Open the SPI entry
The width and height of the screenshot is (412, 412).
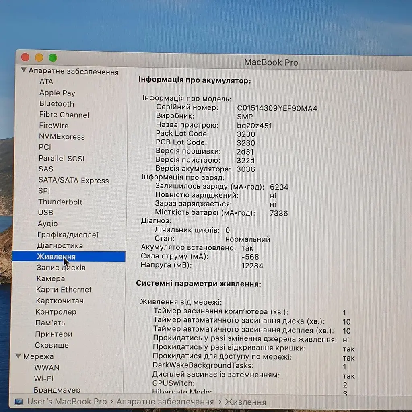pyautogui.click(x=44, y=191)
